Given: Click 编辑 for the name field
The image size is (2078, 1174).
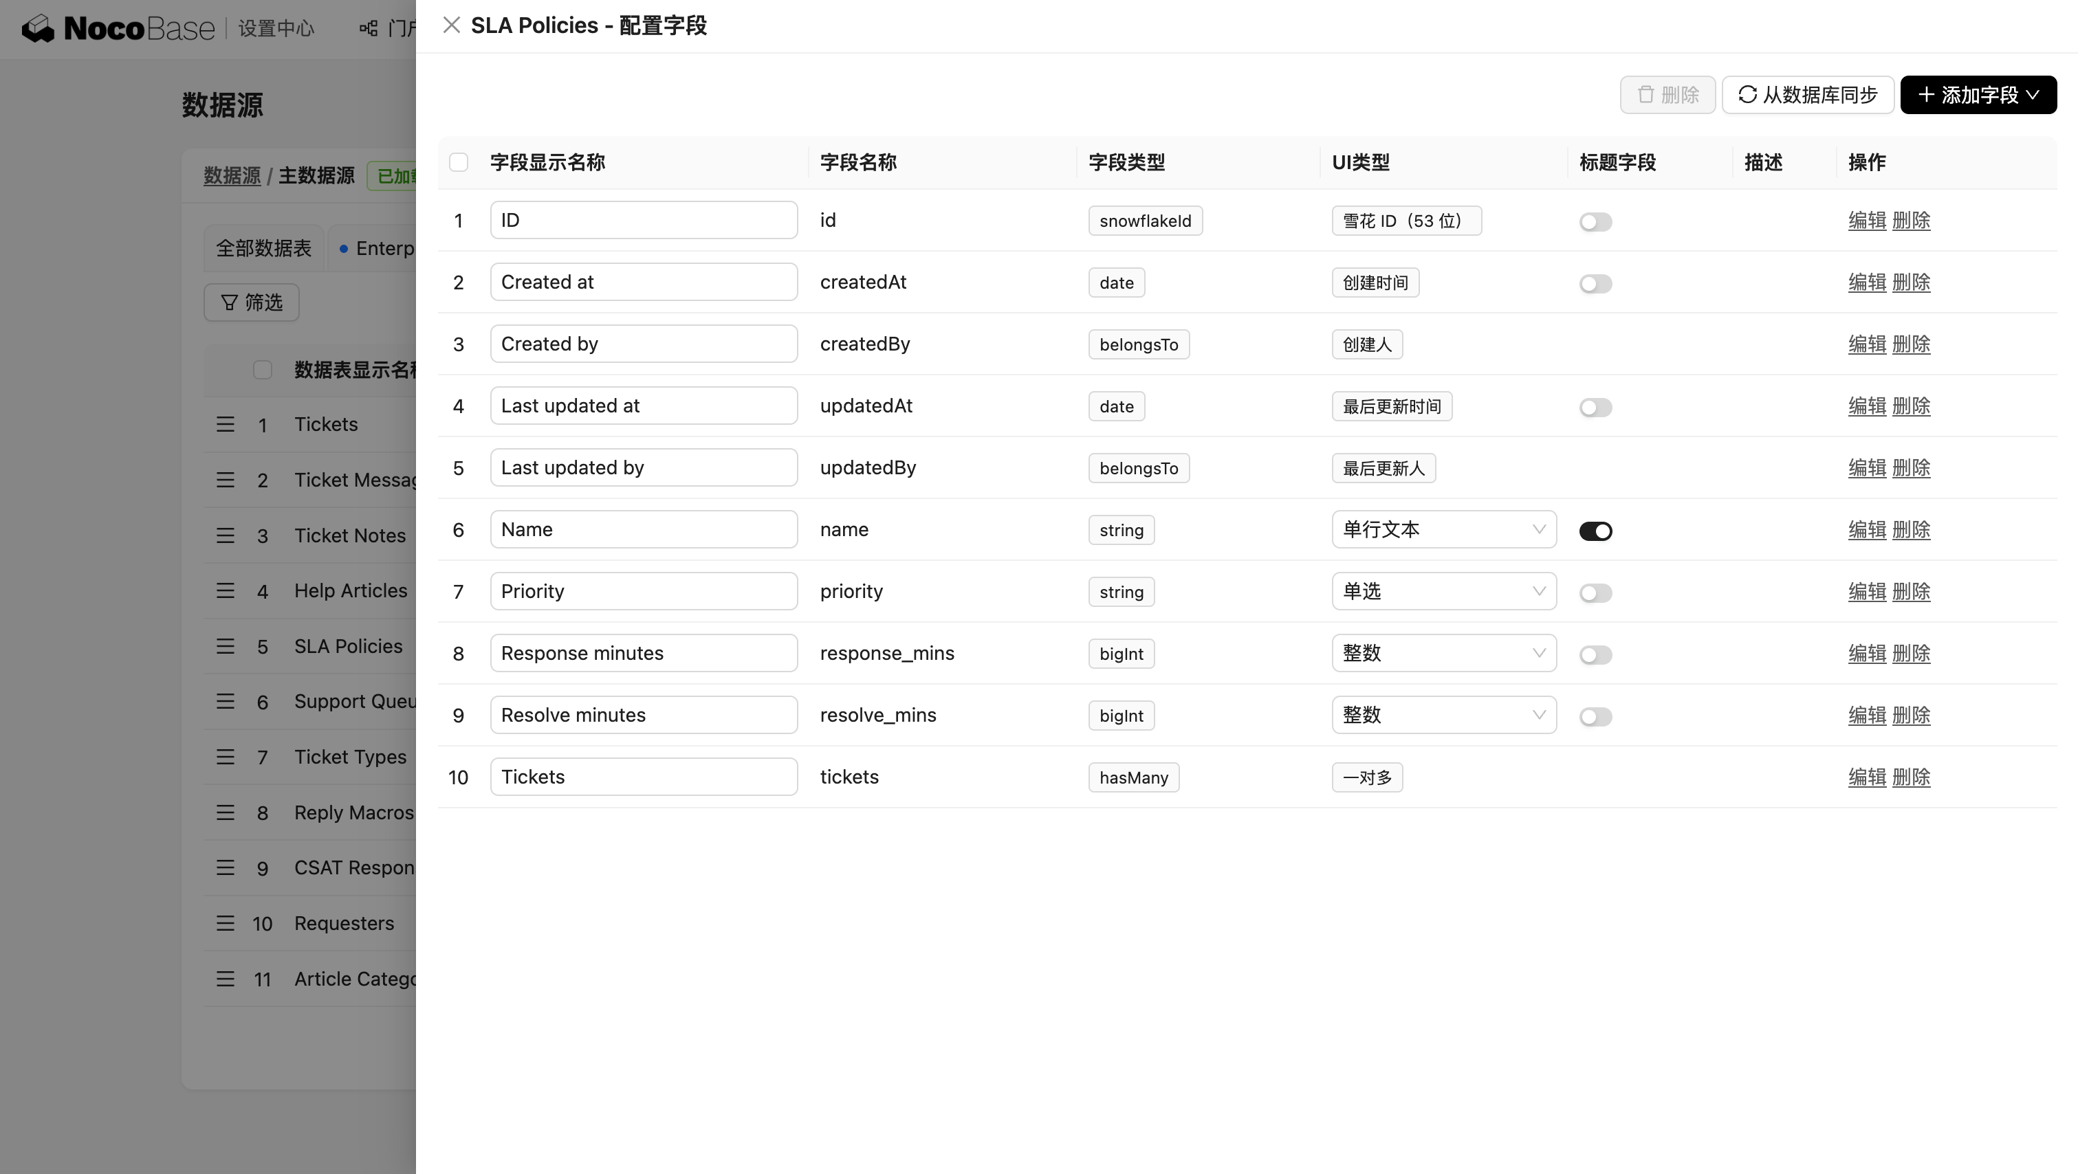Looking at the screenshot, I should [1867, 530].
